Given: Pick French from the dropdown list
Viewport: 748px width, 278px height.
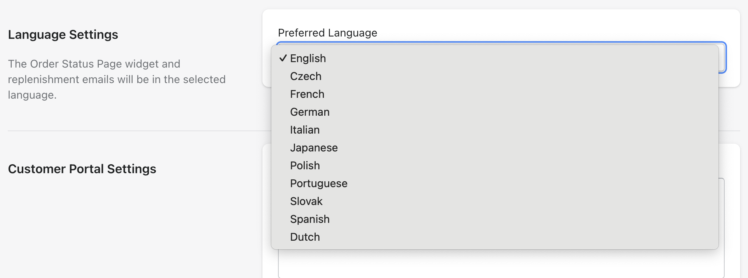Looking at the screenshot, I should 307,94.
